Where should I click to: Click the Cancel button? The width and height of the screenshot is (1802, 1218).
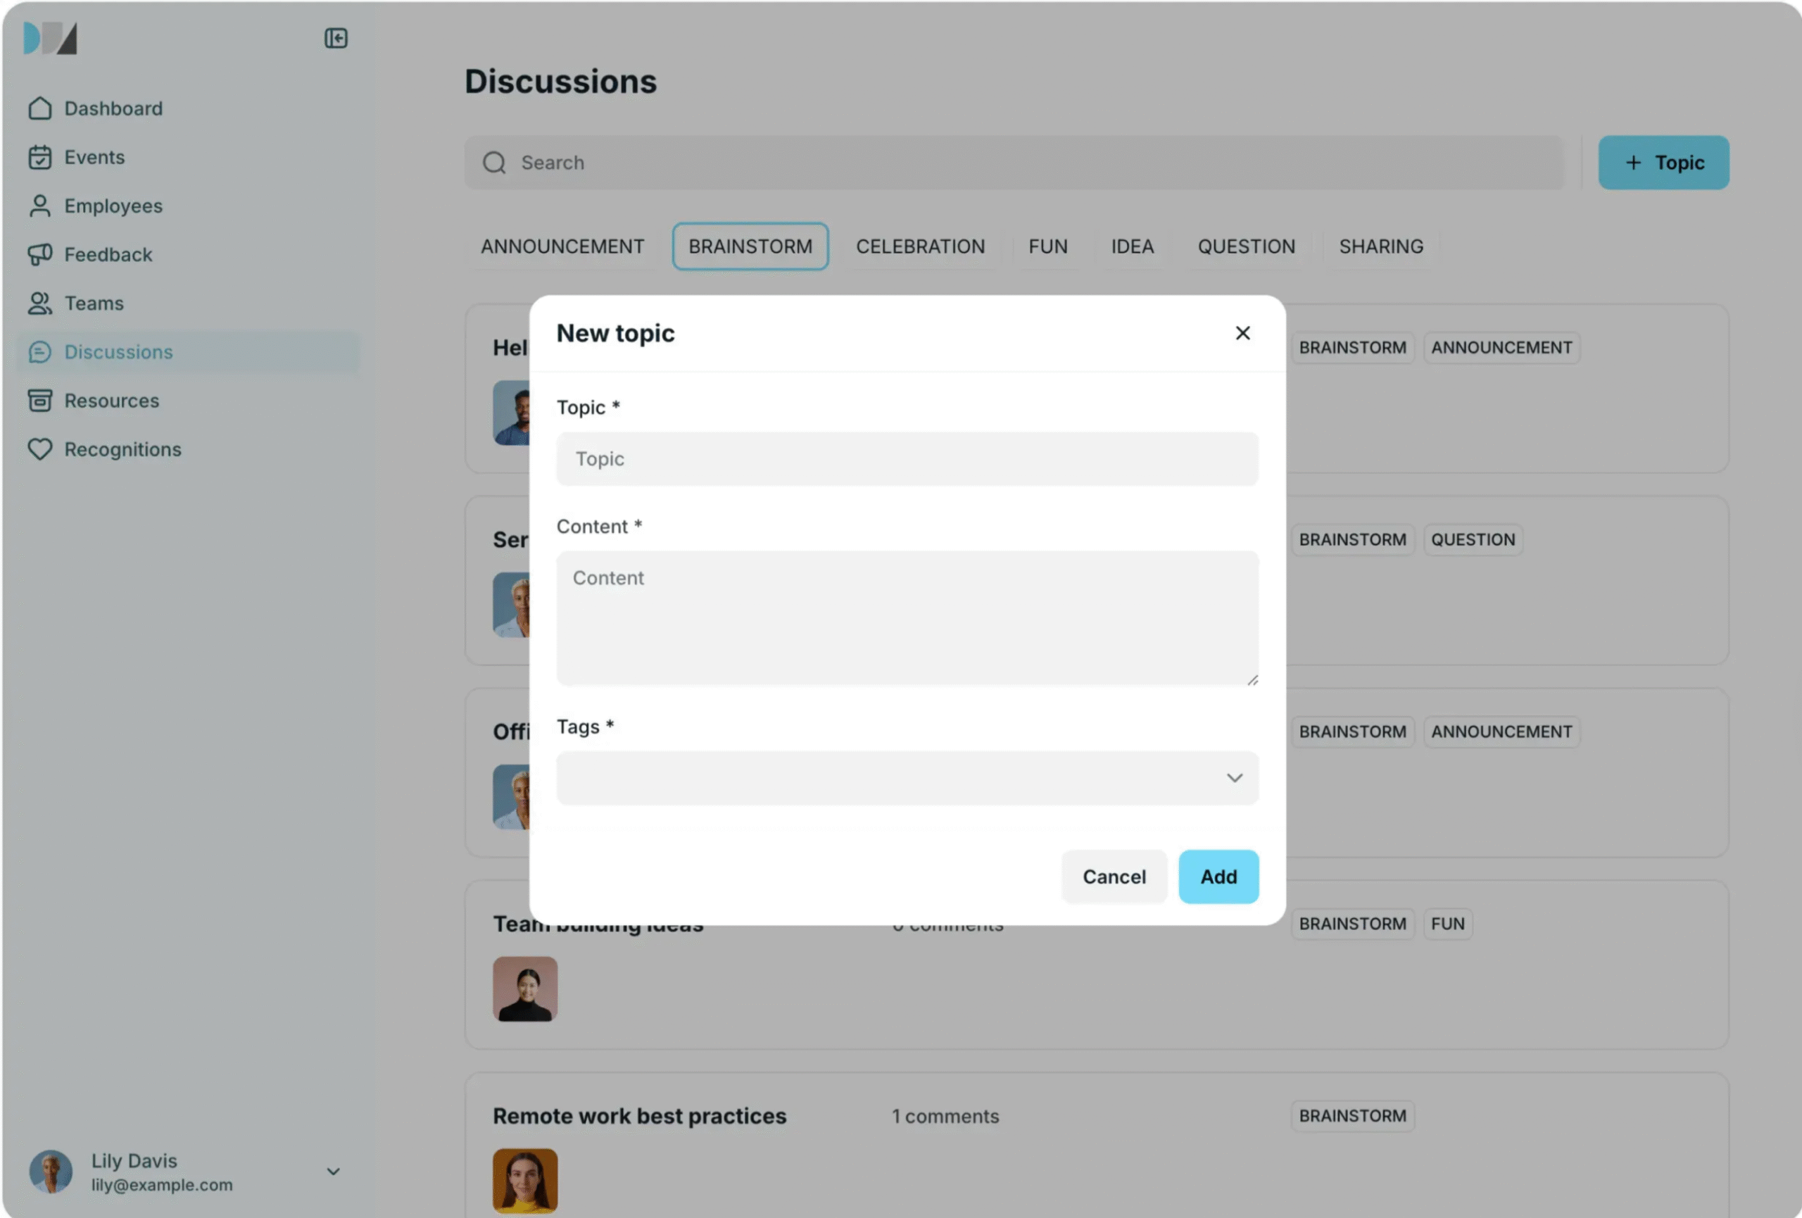coord(1114,876)
